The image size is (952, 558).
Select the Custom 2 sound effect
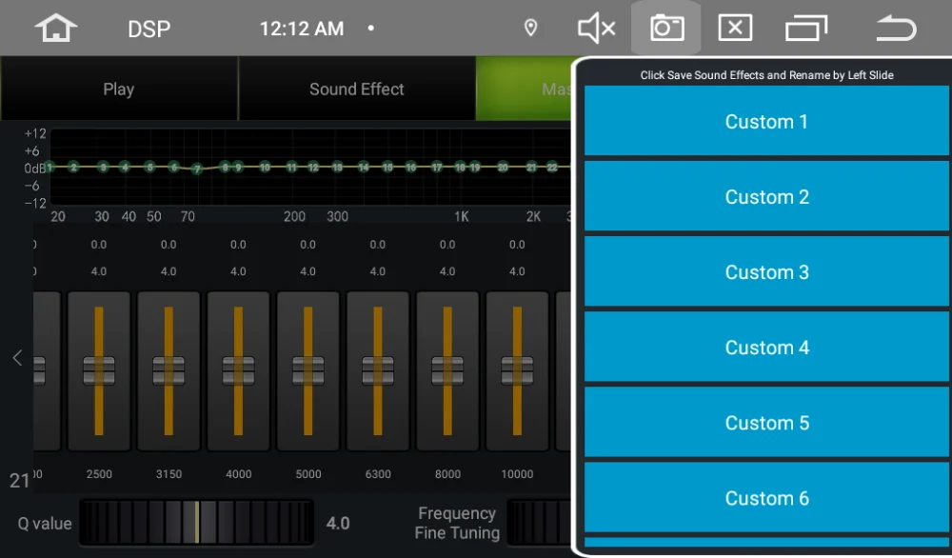(766, 196)
